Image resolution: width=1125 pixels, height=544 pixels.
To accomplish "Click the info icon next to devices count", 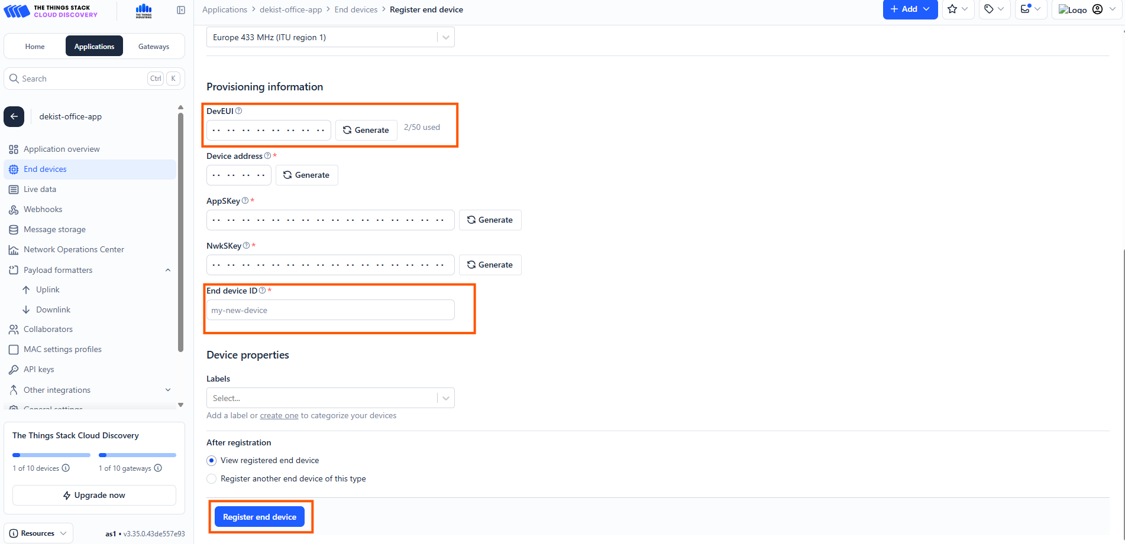I will click(66, 468).
